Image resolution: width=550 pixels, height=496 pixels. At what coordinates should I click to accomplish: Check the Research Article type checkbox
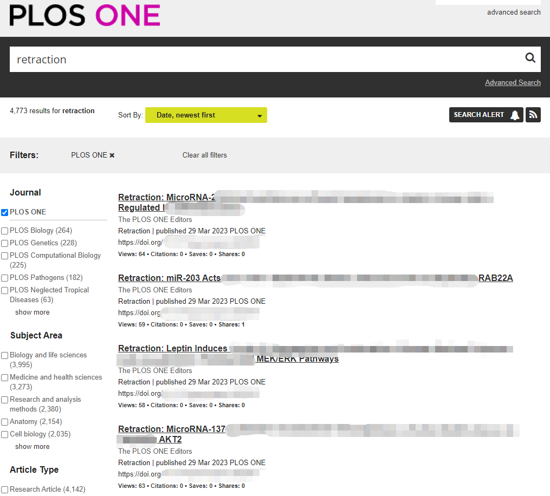4,490
